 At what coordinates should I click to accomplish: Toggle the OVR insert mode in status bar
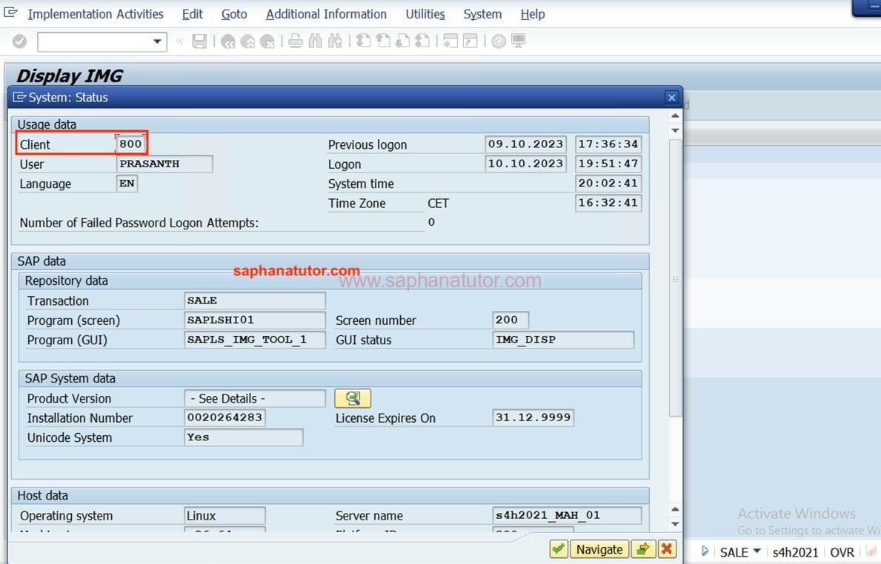click(x=842, y=552)
